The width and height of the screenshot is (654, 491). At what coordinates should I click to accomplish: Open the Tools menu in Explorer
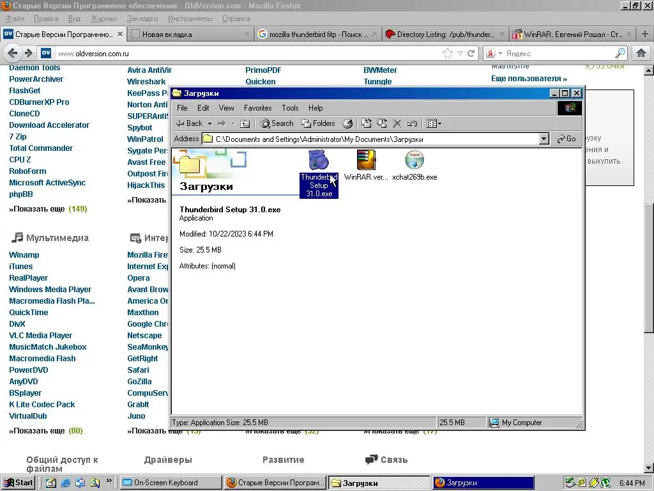[x=290, y=108]
